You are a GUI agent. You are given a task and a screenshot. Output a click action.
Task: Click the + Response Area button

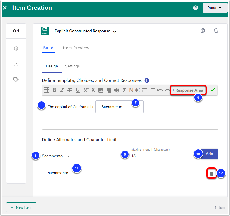[x=188, y=90]
